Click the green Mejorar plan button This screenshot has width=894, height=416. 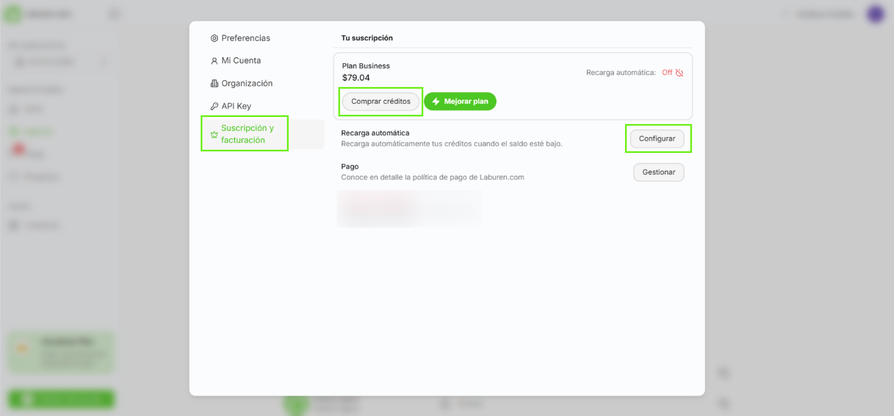coord(460,101)
